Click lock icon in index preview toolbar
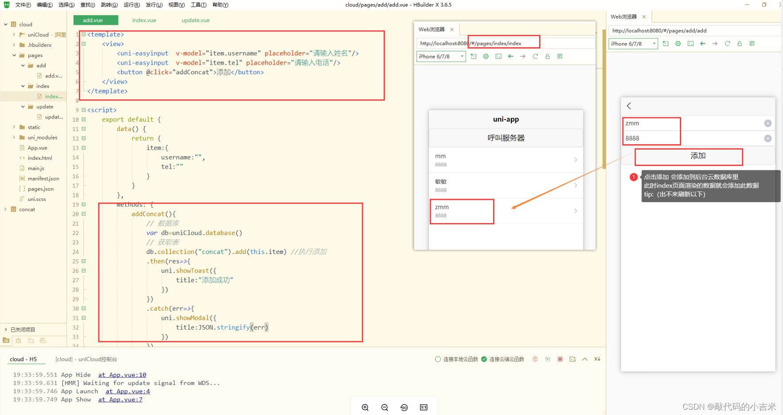Viewport: 783px width, 415px height. point(548,56)
